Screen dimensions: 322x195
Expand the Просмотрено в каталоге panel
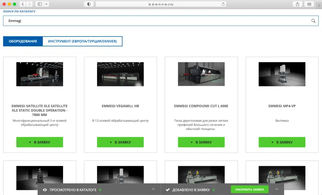[153, 190]
